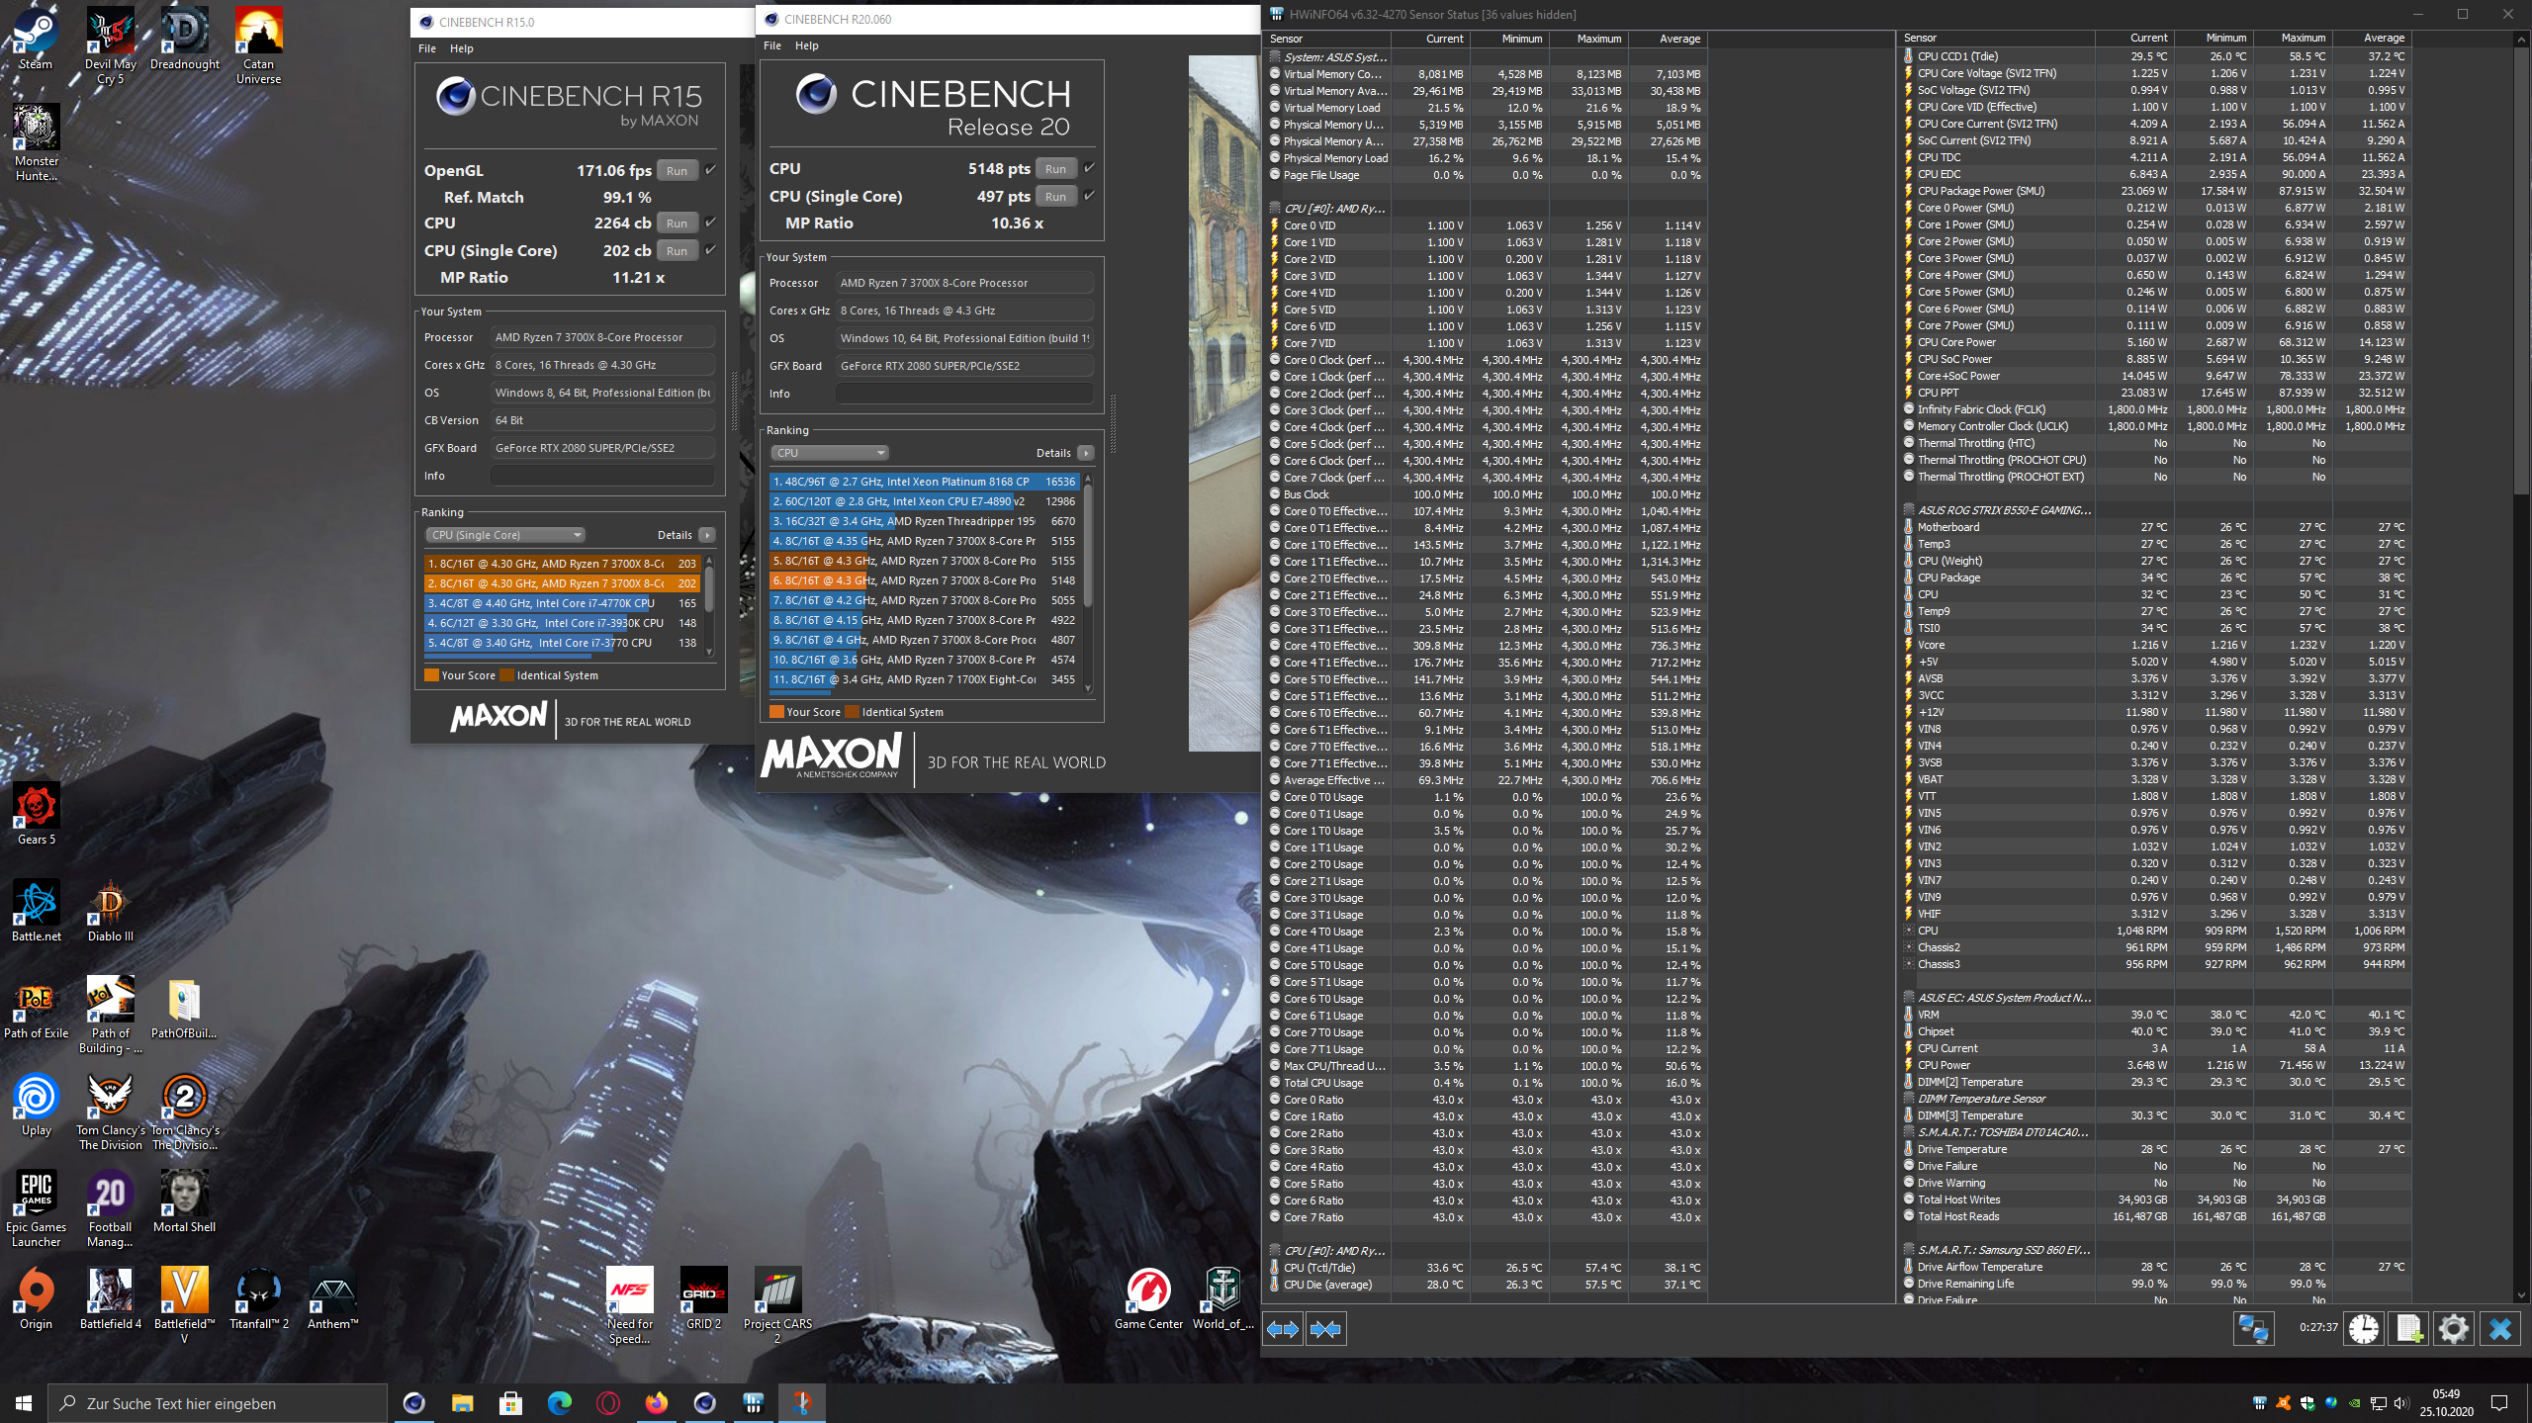
Task: Toggle the checkmark next to CPU in Cinebench R20
Action: pos(1088,168)
